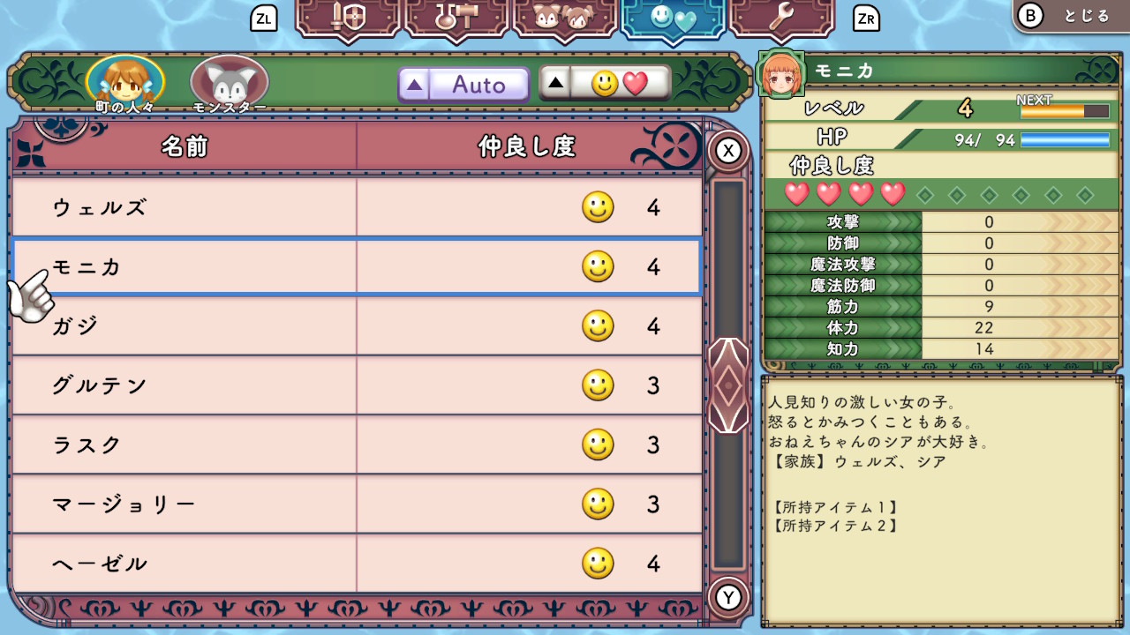Open the wrench settings tab
Image resolution: width=1130 pixels, height=635 pixels.
click(781, 19)
